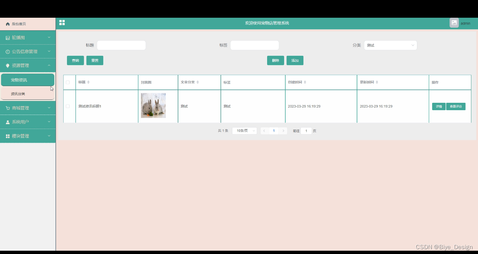Open the admin avatar icon
The height and width of the screenshot is (254, 478).
[x=454, y=23]
